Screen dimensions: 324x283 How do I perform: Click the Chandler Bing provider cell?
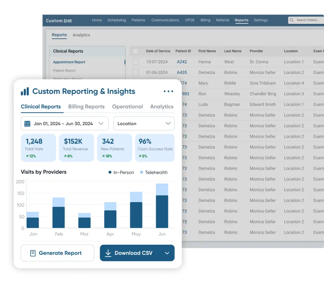(x=263, y=94)
